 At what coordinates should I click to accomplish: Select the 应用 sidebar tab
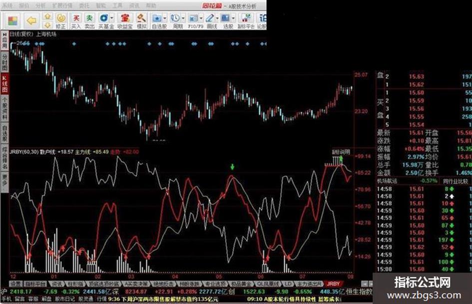(4, 40)
